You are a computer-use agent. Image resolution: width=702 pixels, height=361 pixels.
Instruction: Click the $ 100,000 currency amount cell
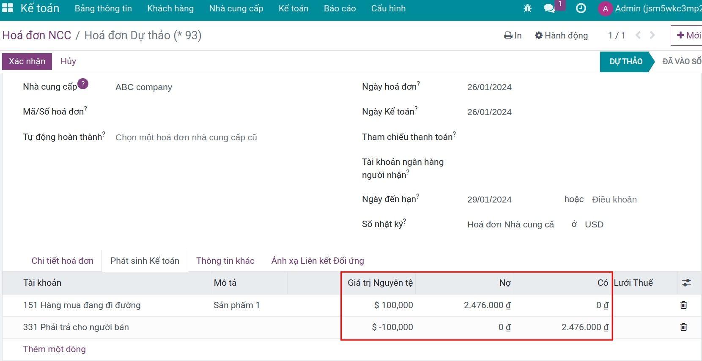tap(393, 305)
